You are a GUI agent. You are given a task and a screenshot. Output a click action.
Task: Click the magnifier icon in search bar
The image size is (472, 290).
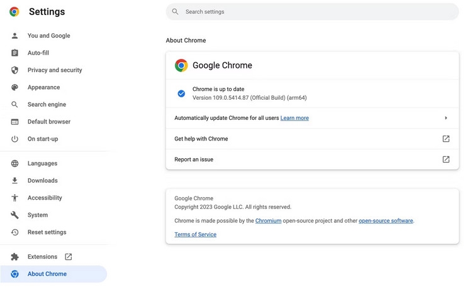click(x=175, y=12)
